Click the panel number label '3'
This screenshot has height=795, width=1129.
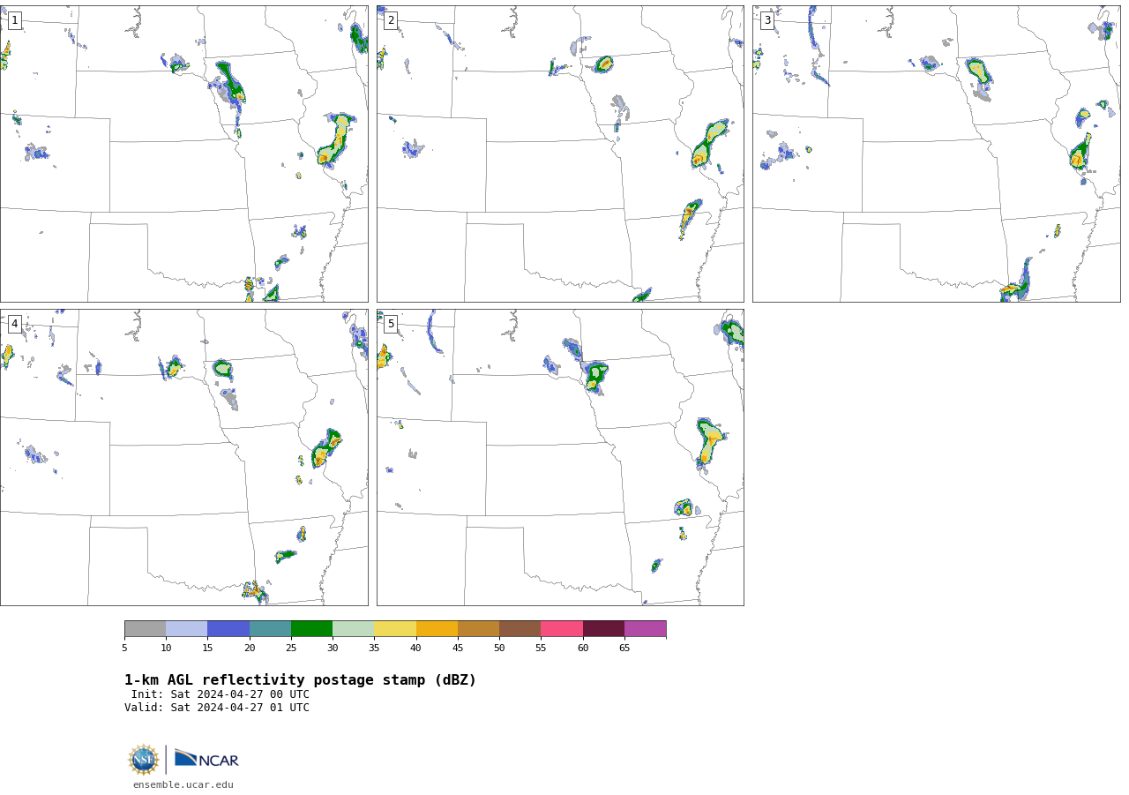point(767,20)
